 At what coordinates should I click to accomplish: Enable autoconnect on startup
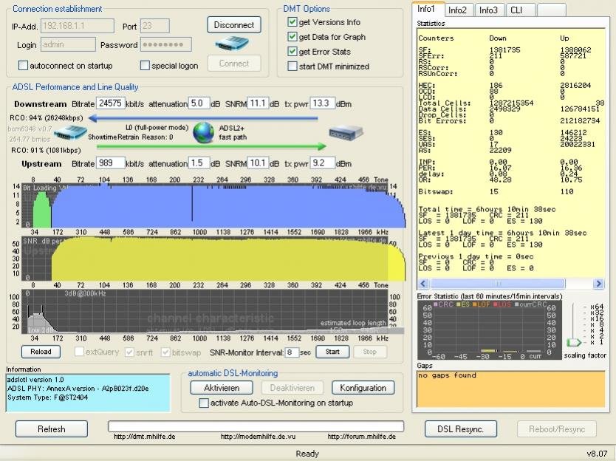24,66
